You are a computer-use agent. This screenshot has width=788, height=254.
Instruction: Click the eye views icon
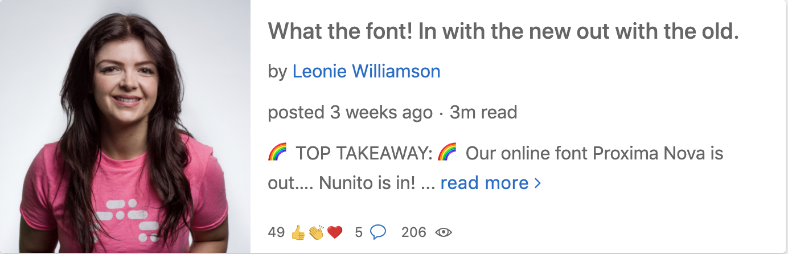coord(444,232)
